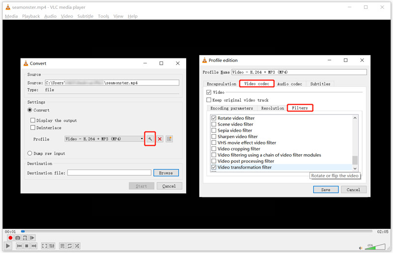Toggle the playlist view icon
Screen dimensions: 393x253
(x=62, y=246)
